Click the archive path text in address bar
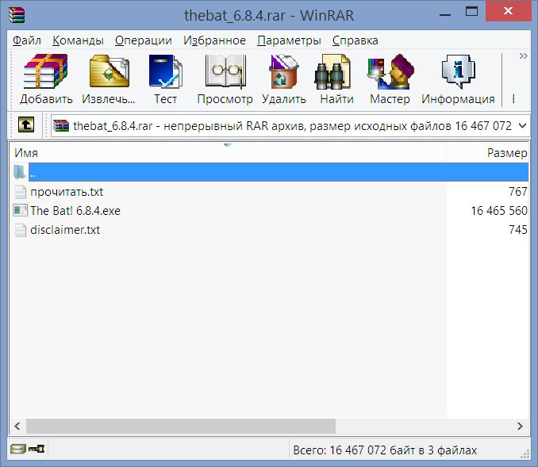This screenshot has width=538, height=467. coord(292,126)
